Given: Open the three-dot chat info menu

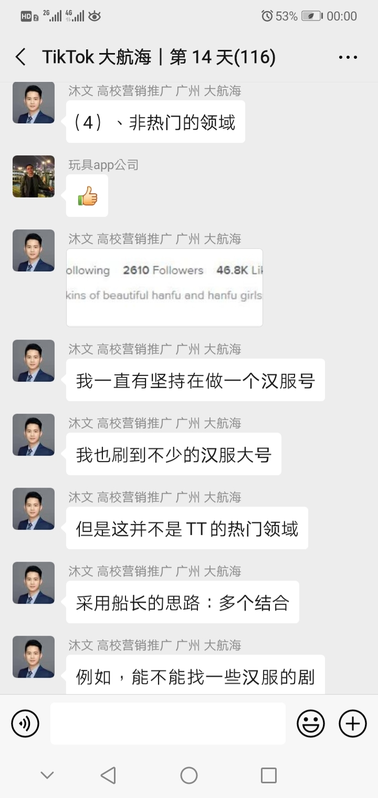Looking at the screenshot, I should point(348,57).
